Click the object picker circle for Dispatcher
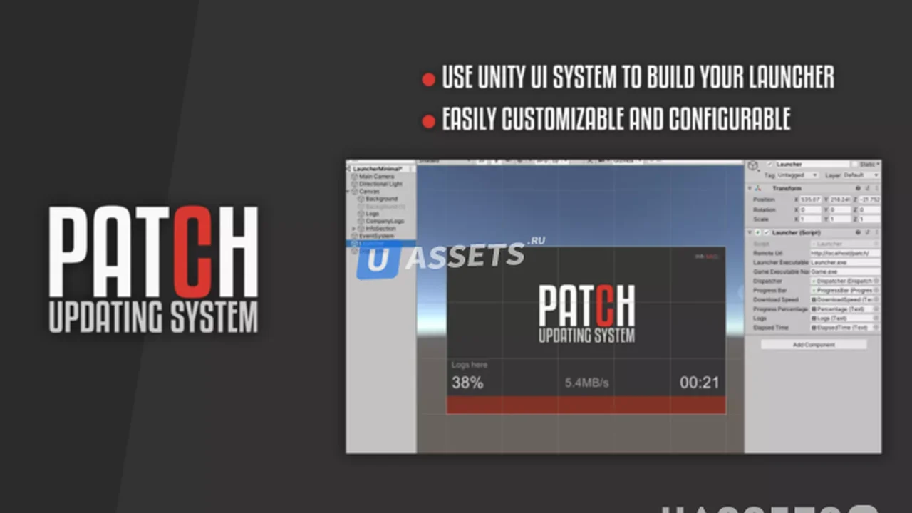 (876, 281)
